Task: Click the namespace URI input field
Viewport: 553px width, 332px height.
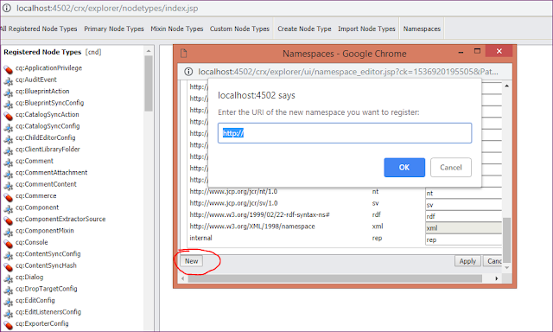Action: (345, 133)
